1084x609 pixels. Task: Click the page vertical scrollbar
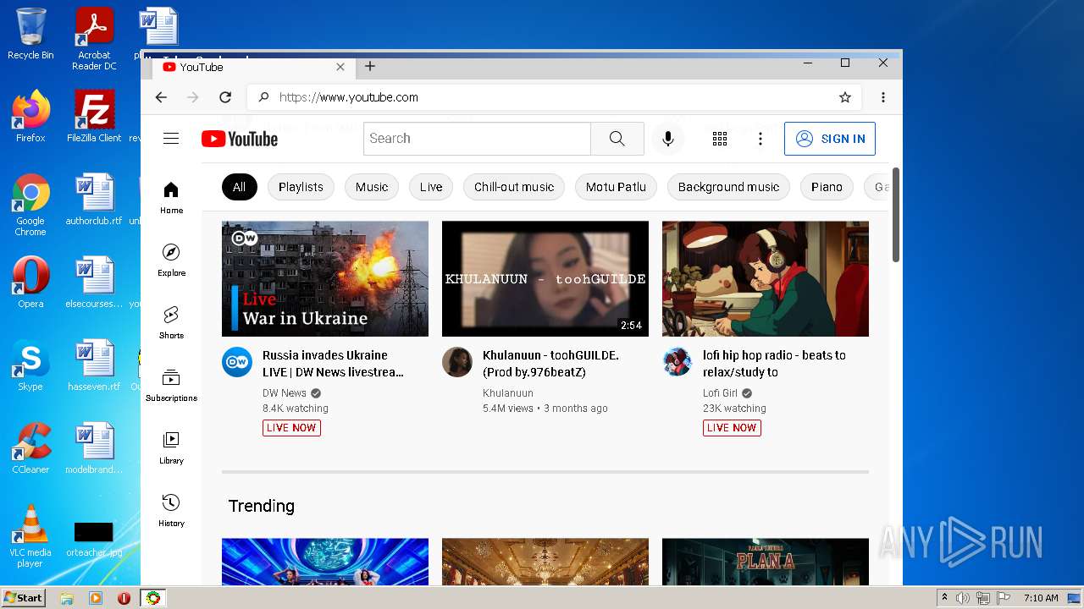pyautogui.click(x=896, y=215)
